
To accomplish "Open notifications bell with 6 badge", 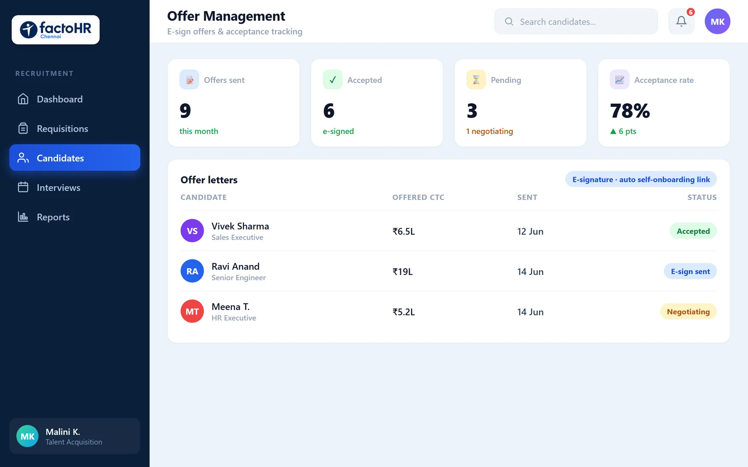I will (x=681, y=21).
